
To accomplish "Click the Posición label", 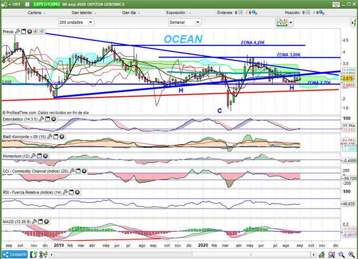I will point(293,13).
